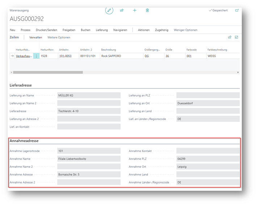Open row options three-dot menu

coord(36,56)
